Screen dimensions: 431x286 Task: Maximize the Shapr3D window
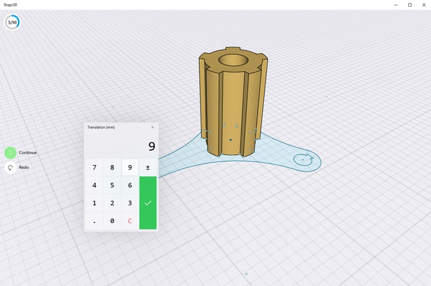click(x=410, y=5)
